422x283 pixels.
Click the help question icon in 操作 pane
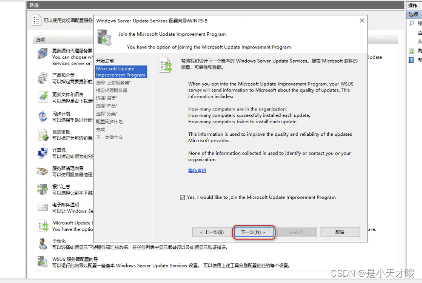coord(411,60)
